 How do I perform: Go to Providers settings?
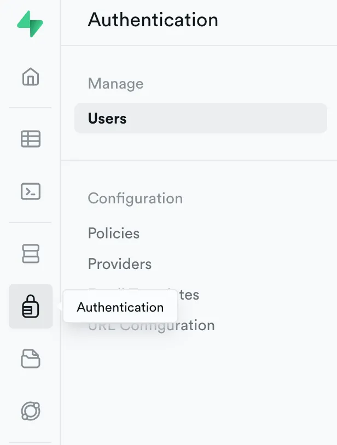coord(120,264)
